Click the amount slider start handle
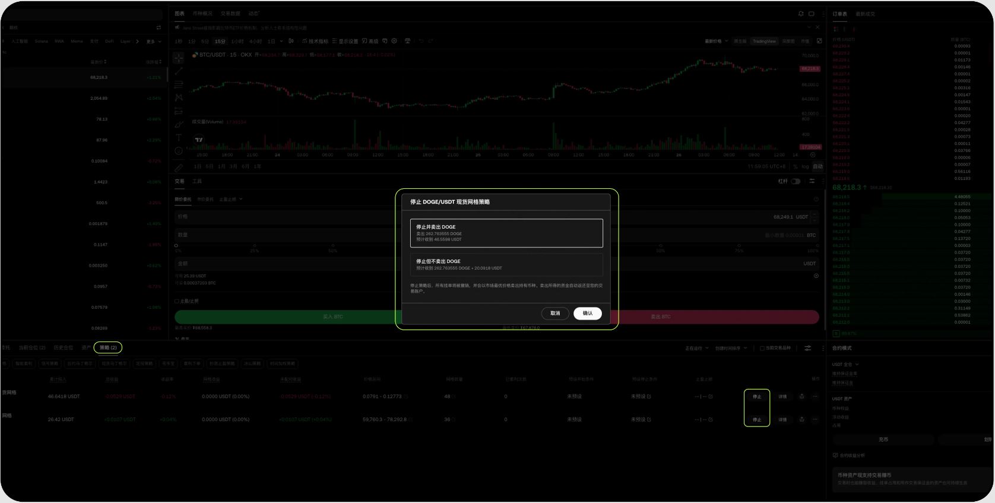The height and width of the screenshot is (503, 995). (x=176, y=245)
